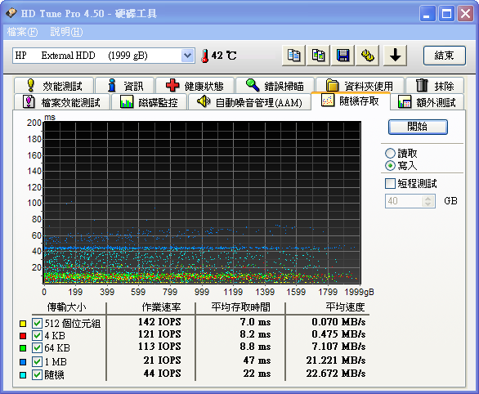Click the GB value spinner up arrow
The width and height of the screenshot is (479, 394).
coord(428,198)
